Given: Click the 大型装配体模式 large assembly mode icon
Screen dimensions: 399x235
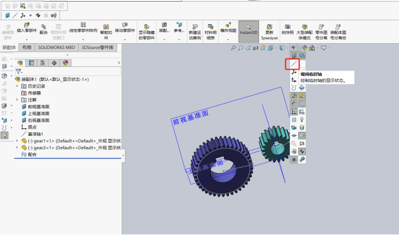Looking at the screenshot, I should tap(304, 26).
